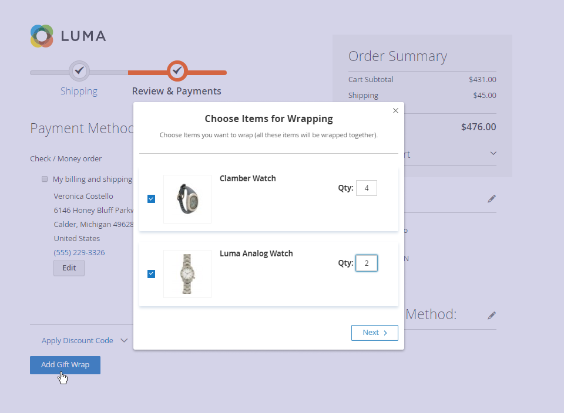564x413 pixels.
Task: Click the Luma Analog Watch quantity field
Action: coord(367,263)
